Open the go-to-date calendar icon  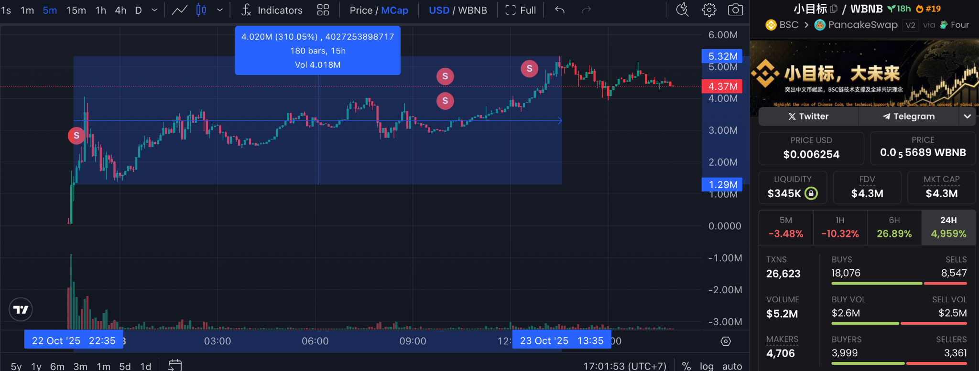[175, 365]
